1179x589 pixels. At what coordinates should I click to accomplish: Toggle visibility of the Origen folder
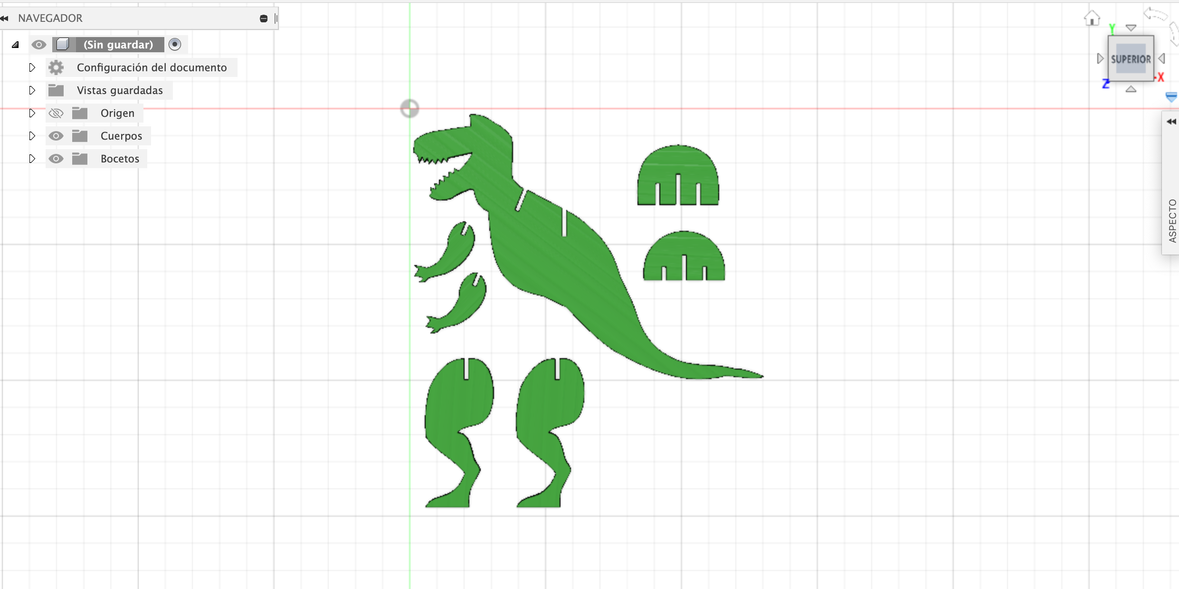[56, 113]
